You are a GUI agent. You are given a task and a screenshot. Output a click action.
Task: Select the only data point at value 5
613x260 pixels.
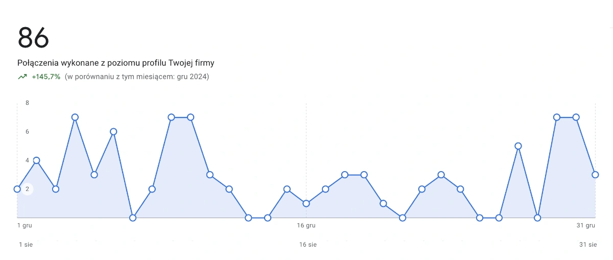pos(518,146)
